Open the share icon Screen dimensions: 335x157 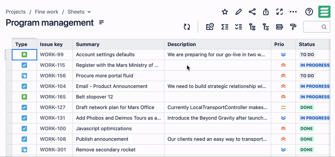click(252, 12)
